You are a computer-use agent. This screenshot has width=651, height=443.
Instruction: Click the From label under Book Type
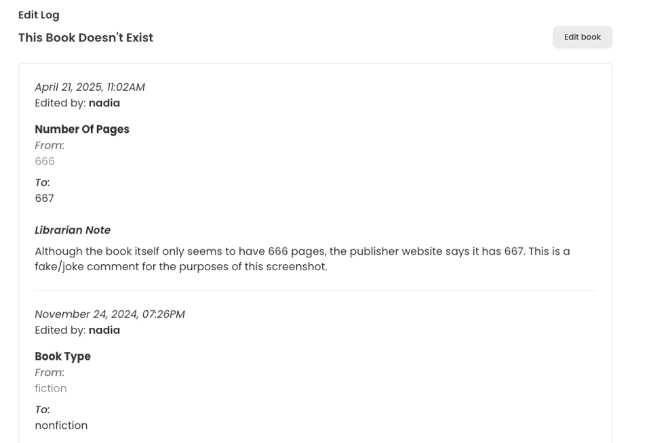click(x=49, y=372)
